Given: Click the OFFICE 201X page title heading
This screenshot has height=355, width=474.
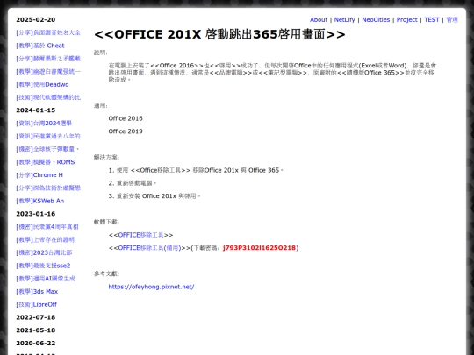Looking at the screenshot, I should click(x=219, y=34).
